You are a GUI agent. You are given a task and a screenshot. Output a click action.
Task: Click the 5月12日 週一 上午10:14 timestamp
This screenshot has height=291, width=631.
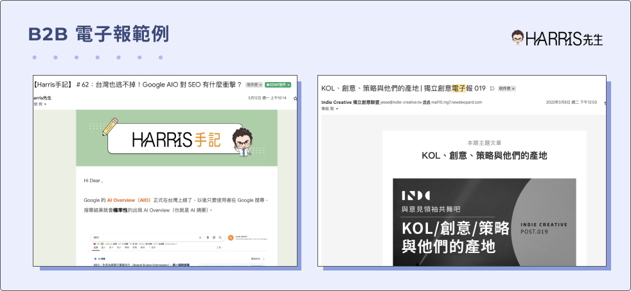coord(267,98)
